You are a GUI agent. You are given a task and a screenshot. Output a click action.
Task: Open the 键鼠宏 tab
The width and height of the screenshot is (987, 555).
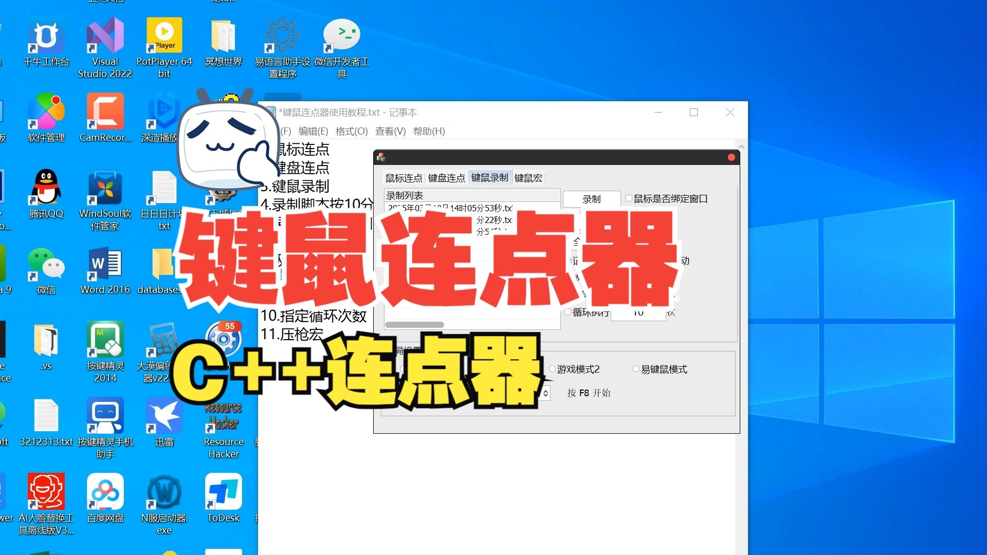pyautogui.click(x=528, y=178)
